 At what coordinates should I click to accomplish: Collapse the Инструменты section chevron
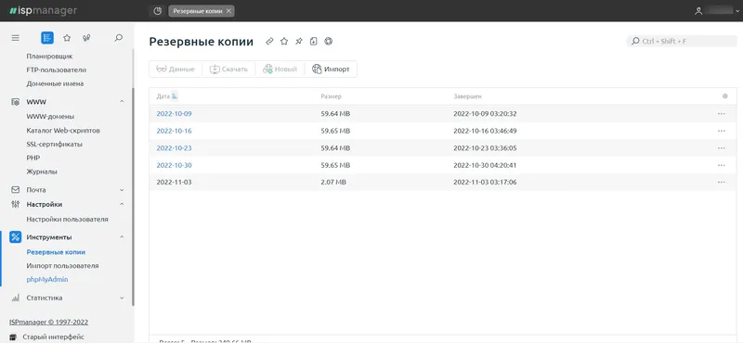point(122,237)
